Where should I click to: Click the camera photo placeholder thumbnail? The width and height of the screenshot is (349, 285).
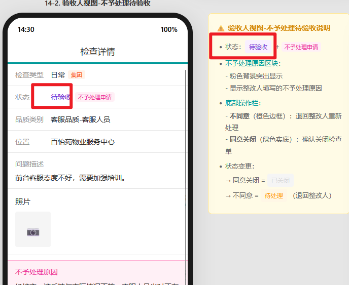coord(33,229)
